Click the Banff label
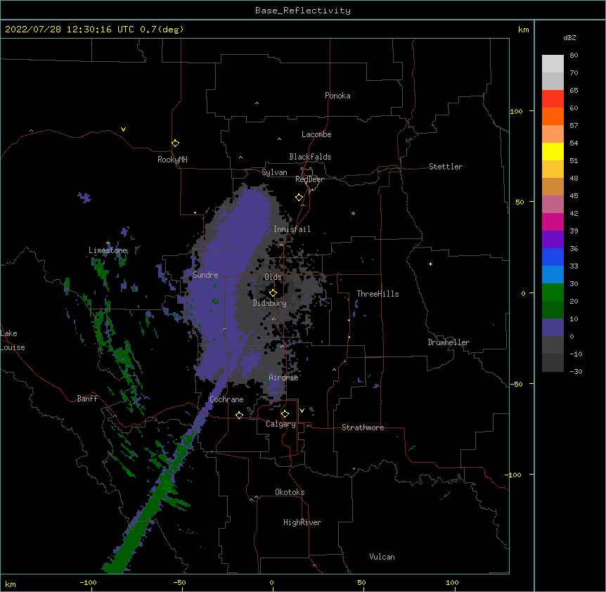This screenshot has width=606, height=592. point(87,399)
